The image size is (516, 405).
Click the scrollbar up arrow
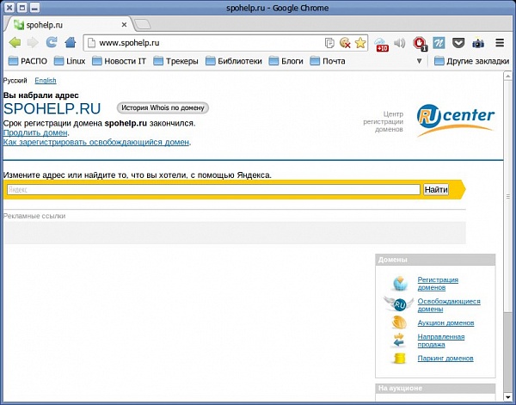pos(508,76)
